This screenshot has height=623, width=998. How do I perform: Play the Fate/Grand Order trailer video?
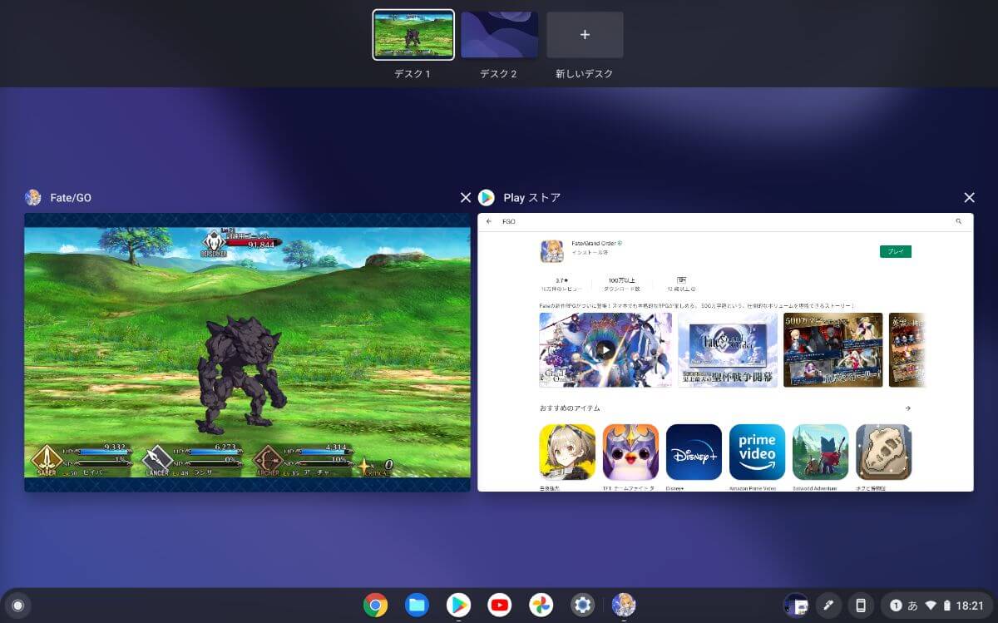605,350
